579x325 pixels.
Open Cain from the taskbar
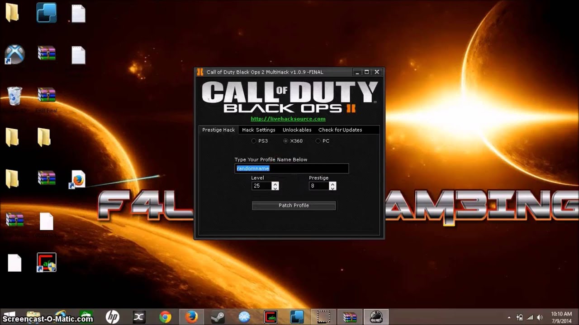click(x=271, y=317)
